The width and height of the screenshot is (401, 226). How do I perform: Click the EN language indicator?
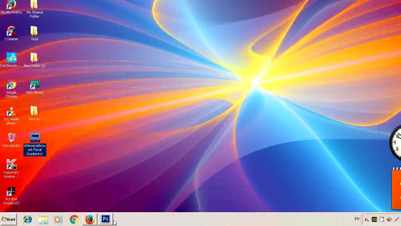point(357,219)
